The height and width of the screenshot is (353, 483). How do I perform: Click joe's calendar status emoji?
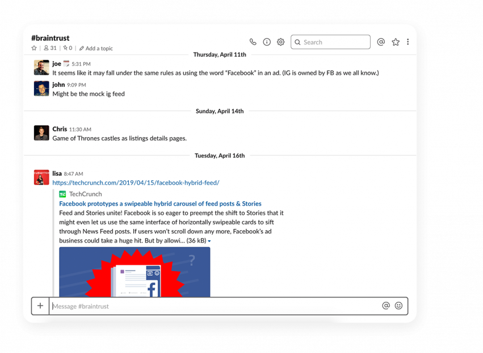tap(66, 63)
